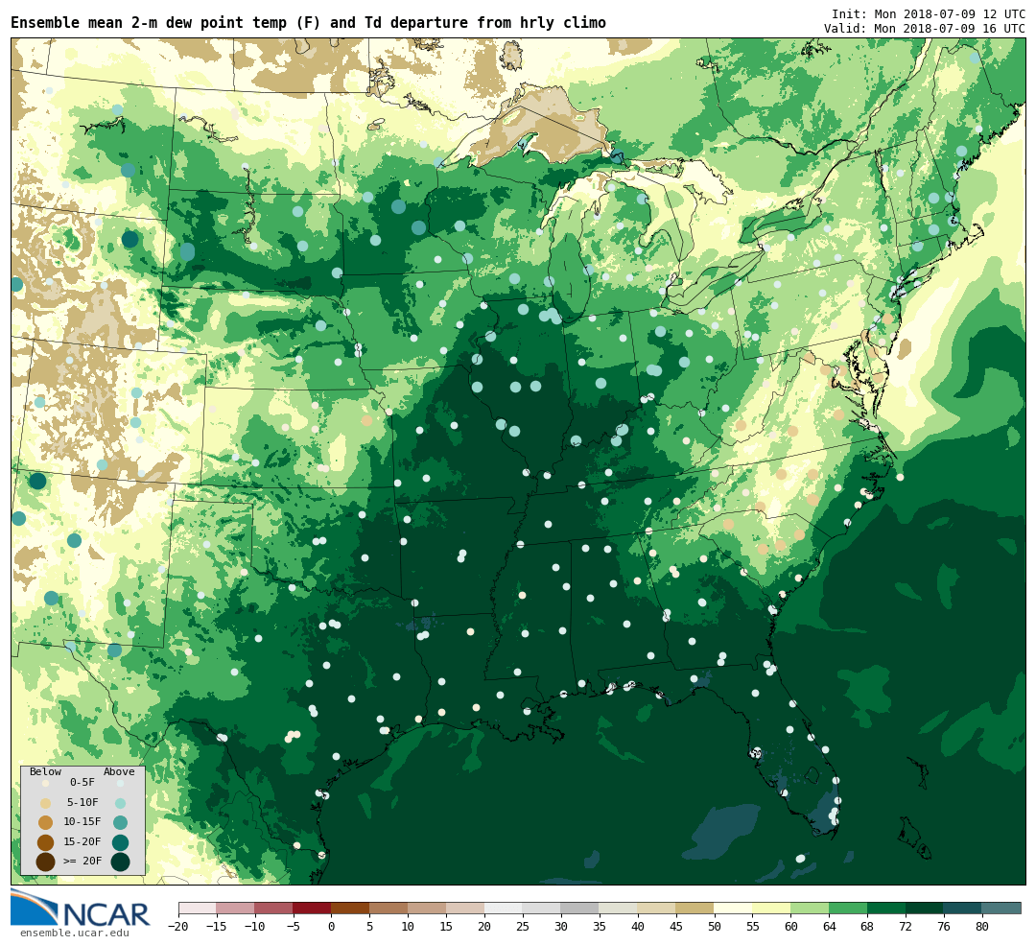Click the '10-15F' legend label

(82, 821)
